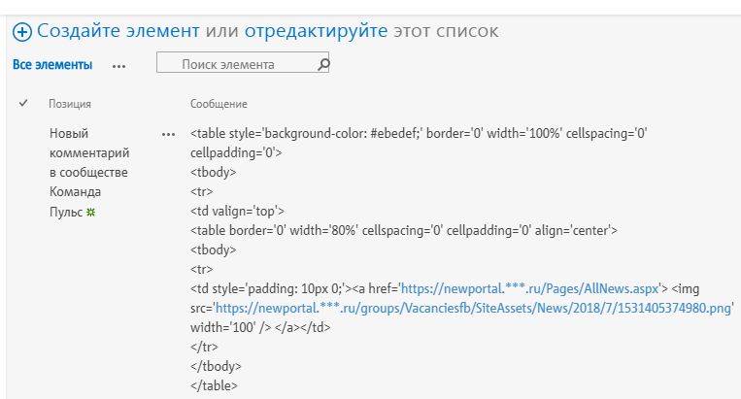Click the magnifier search icon

323,65
